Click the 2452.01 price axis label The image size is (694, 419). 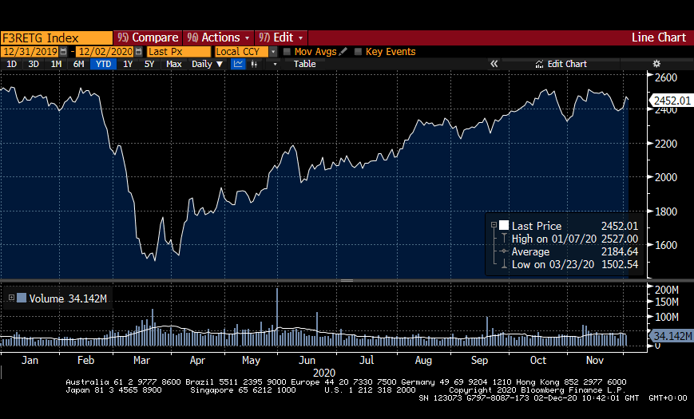[672, 101]
